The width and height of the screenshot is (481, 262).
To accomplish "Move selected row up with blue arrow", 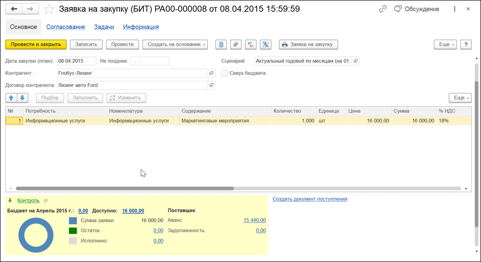I will click(x=12, y=98).
